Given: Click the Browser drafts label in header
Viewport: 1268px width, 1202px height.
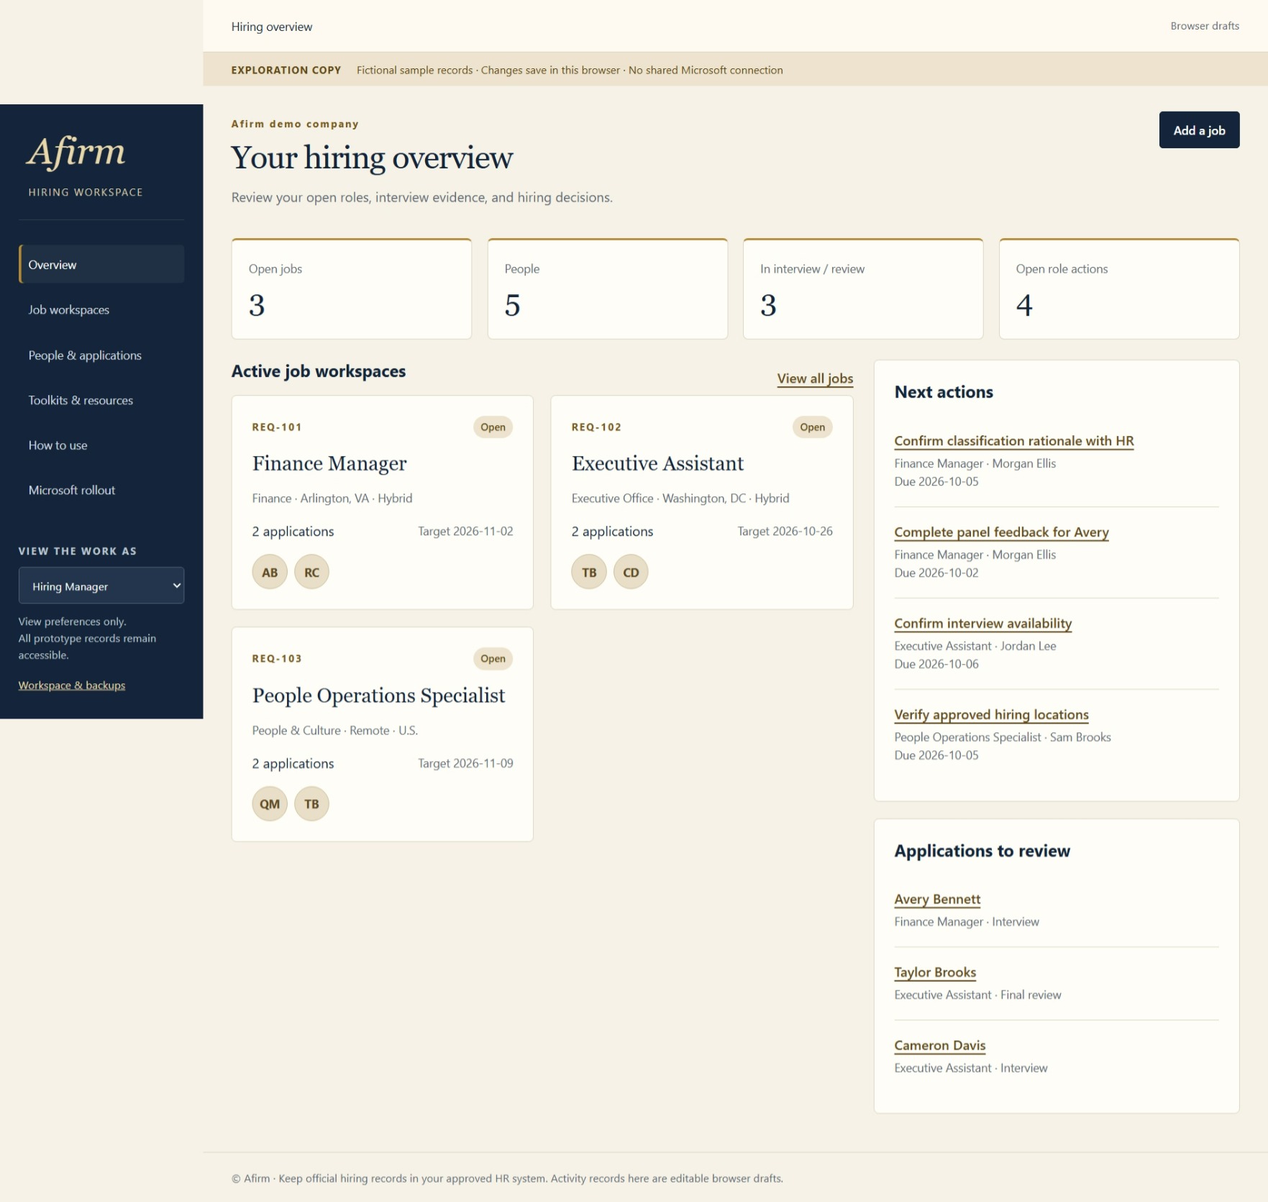Looking at the screenshot, I should [1205, 26].
